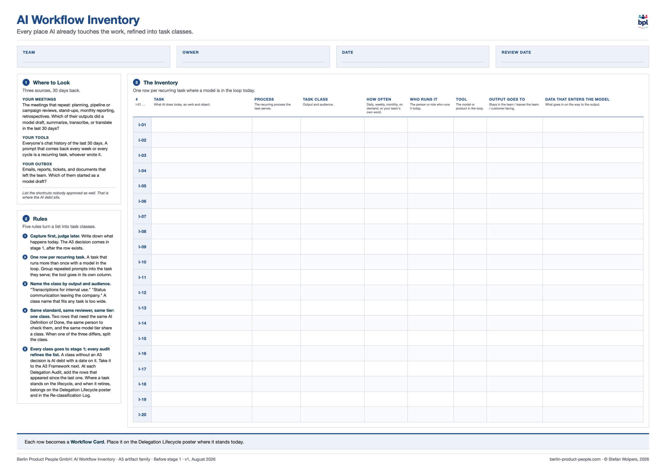The height and width of the screenshot is (470, 666).
Task: Click row label I-06
Action: tap(142, 201)
